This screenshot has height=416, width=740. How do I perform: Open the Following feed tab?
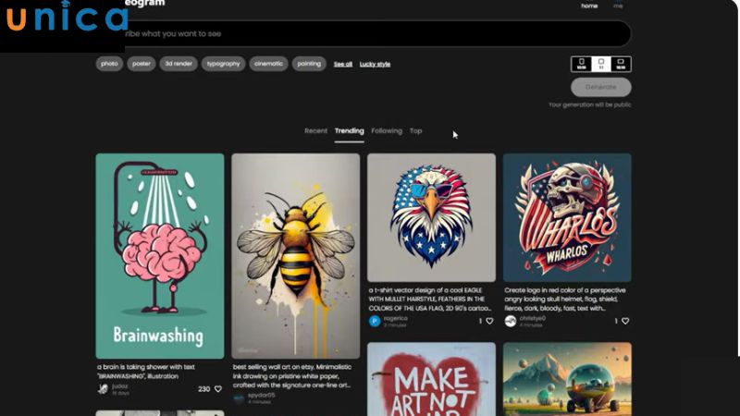(387, 131)
